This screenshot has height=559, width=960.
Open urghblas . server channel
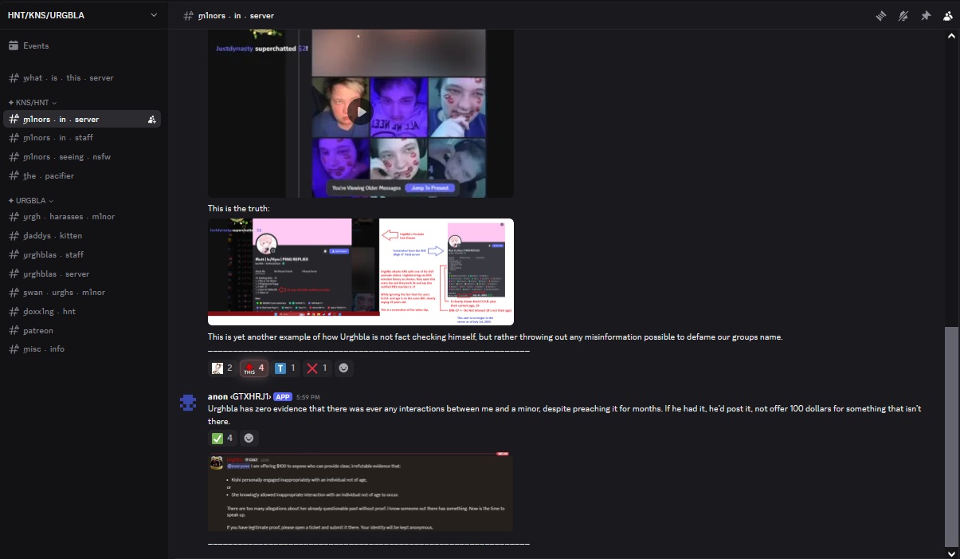point(83,274)
